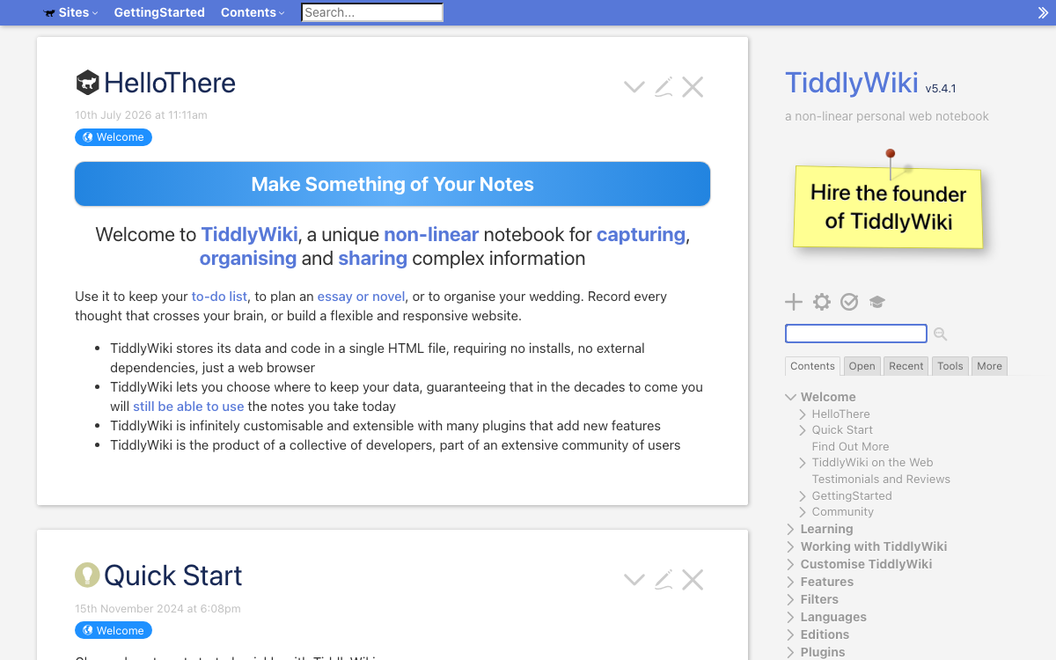Focus the sidebar search input
The image size is (1056, 660).
(x=856, y=334)
